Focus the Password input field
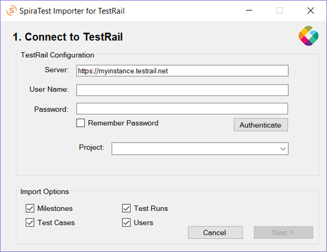This screenshot has height=252, width=327. coord(182,108)
